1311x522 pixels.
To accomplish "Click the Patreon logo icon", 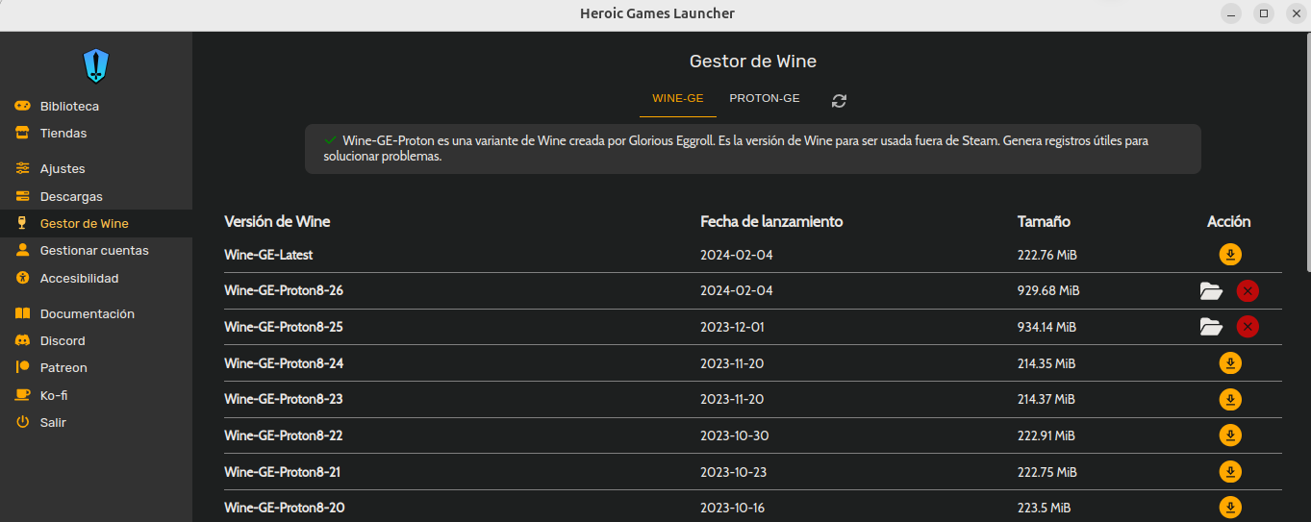I will click(x=22, y=367).
